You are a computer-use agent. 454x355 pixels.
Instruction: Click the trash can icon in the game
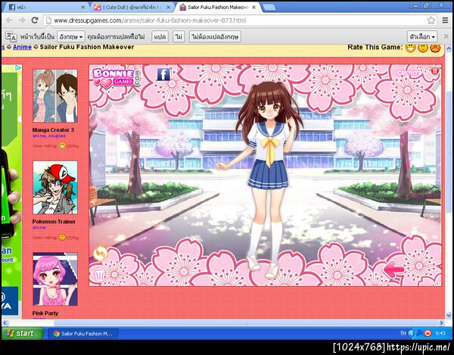click(x=100, y=273)
